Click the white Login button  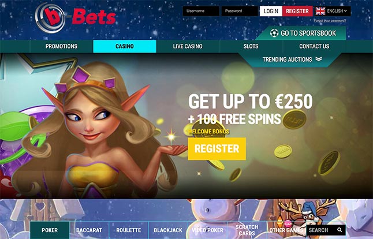(x=271, y=11)
